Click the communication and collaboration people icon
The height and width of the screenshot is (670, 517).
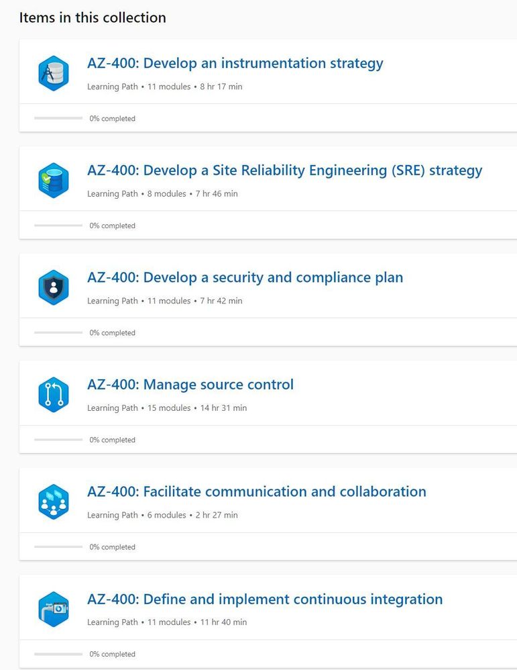pyautogui.click(x=54, y=501)
